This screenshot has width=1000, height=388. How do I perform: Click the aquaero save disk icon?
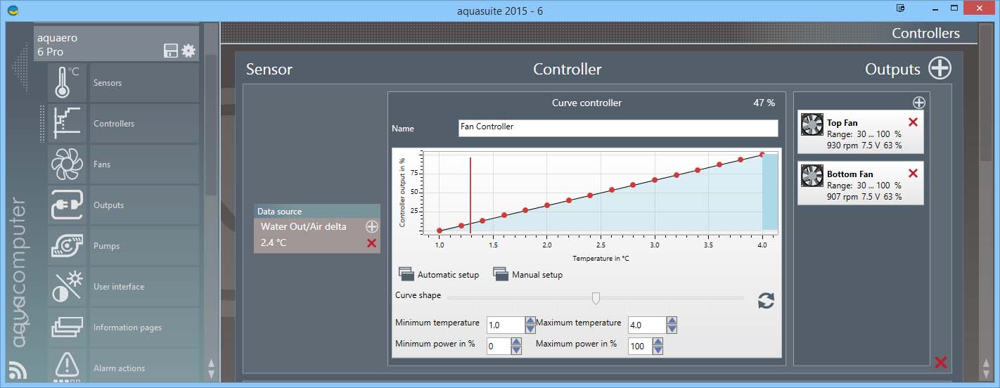click(170, 51)
